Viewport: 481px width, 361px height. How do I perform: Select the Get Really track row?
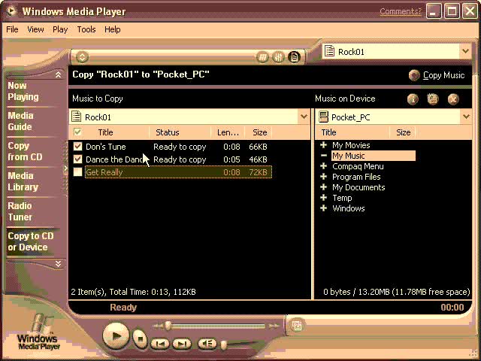click(178, 172)
